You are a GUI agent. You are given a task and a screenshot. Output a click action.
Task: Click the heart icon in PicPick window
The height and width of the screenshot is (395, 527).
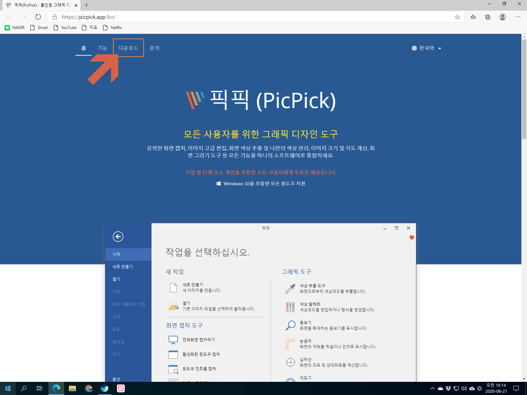(412, 238)
